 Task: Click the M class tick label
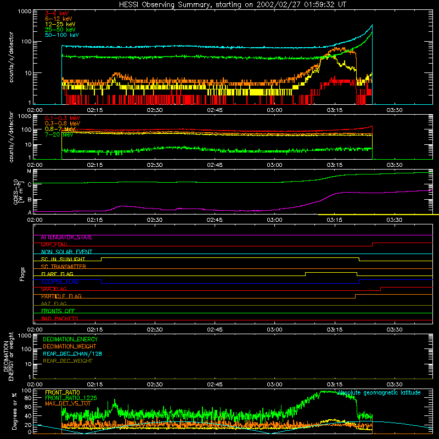pos(29,171)
